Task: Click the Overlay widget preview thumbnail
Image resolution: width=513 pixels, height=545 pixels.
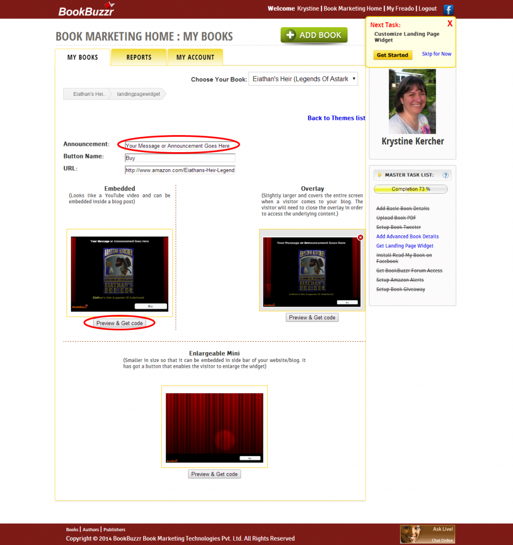Action: pos(312,270)
